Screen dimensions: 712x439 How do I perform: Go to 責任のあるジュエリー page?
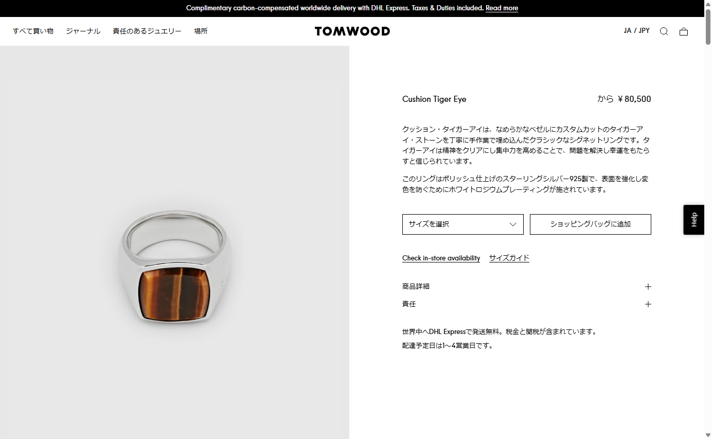147,31
